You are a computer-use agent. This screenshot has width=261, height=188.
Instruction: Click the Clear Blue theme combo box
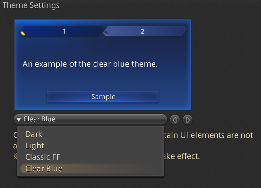click(x=90, y=119)
